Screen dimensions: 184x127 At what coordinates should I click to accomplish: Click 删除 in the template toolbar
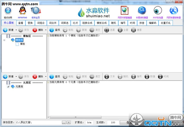point(38,30)
